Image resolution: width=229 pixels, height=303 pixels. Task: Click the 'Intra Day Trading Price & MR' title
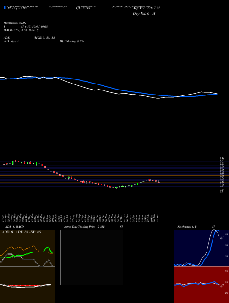(x=84, y=227)
